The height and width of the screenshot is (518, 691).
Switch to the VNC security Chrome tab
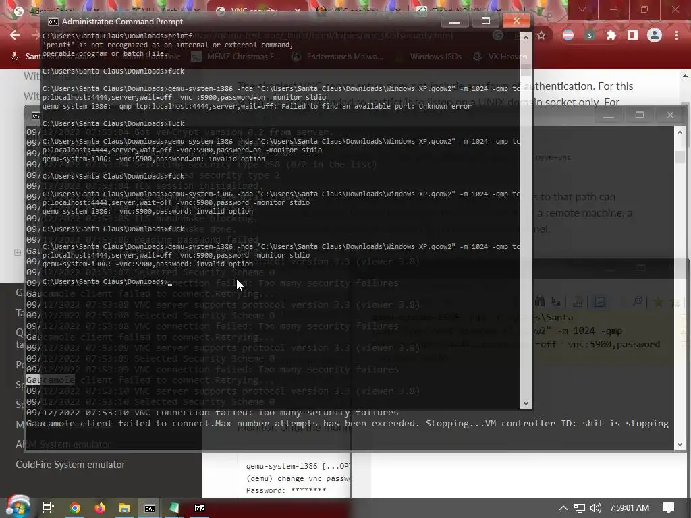coord(256,11)
